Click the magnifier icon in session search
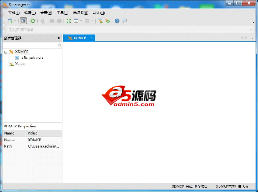Viewport: 258px width, 192px height. (60, 45)
